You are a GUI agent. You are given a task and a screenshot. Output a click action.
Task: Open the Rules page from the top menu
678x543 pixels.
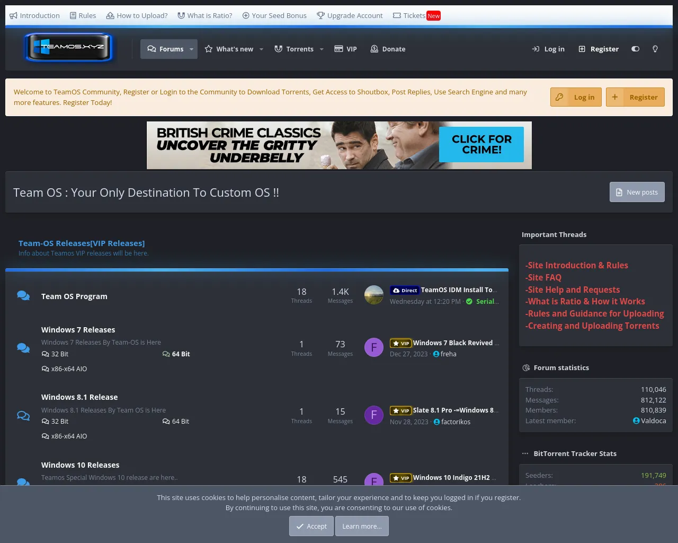pos(87,15)
